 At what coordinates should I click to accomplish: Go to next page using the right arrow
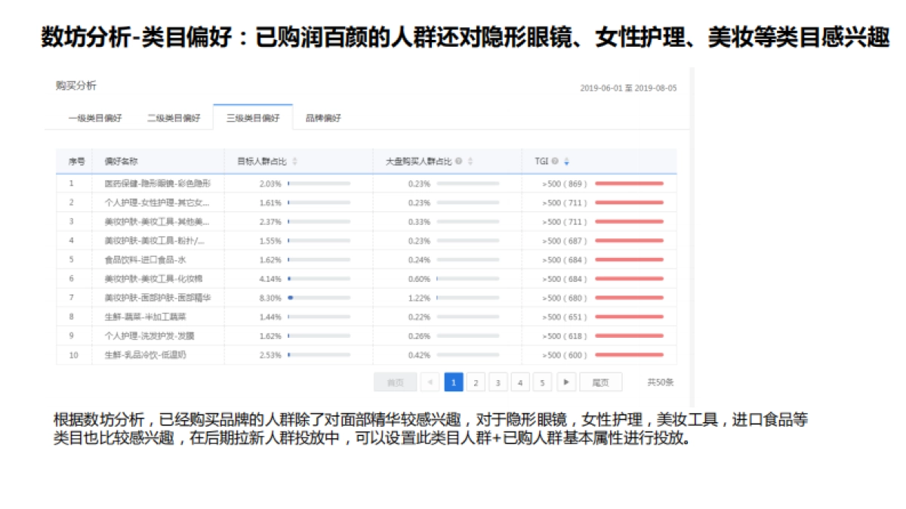566,382
